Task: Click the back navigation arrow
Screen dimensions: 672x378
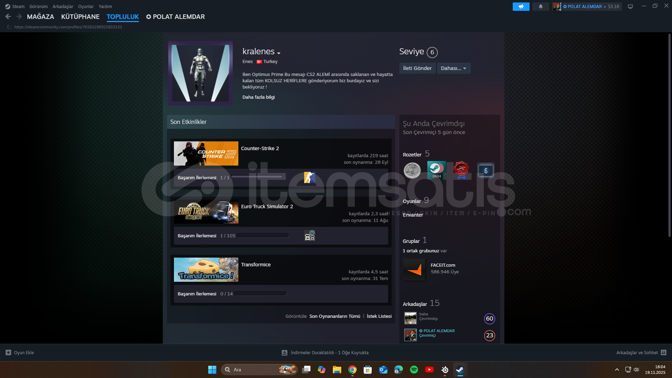Action: [8, 16]
